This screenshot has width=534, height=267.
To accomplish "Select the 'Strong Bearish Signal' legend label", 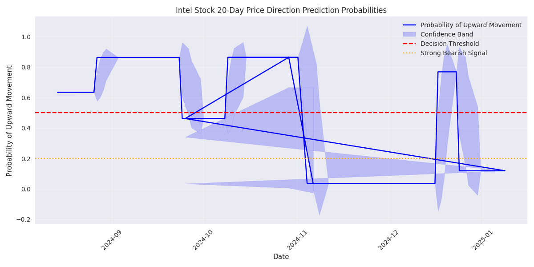I will 453,53.
